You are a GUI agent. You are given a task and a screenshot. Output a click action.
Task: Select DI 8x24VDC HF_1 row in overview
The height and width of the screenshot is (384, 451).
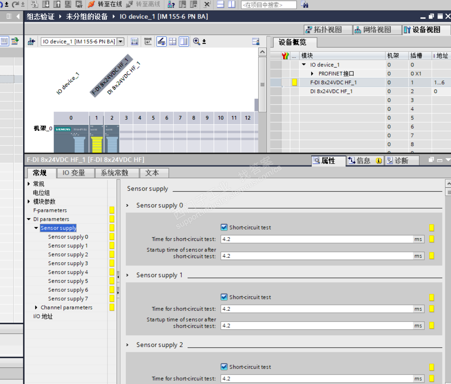361,91
